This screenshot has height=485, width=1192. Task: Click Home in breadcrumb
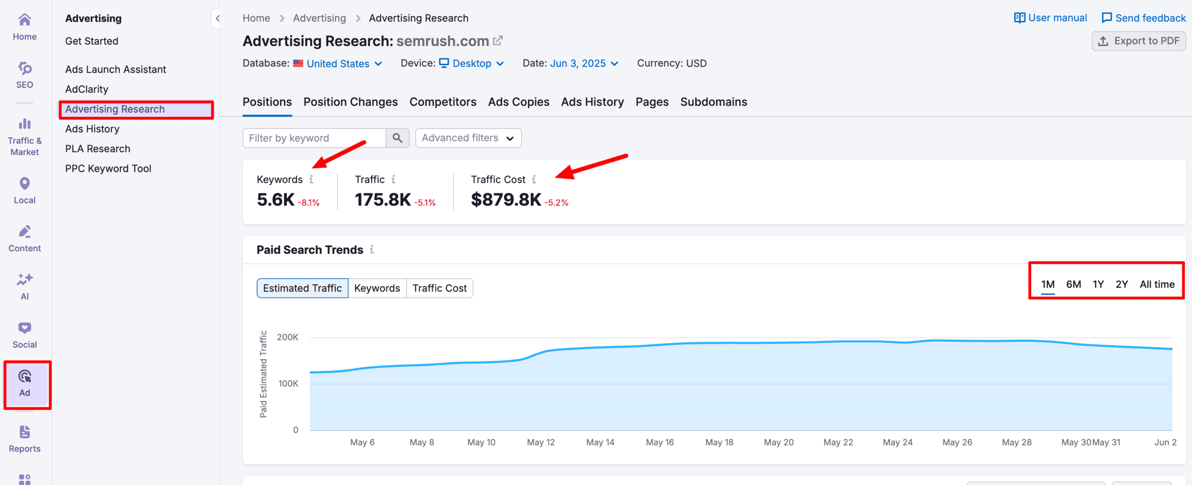coord(256,18)
